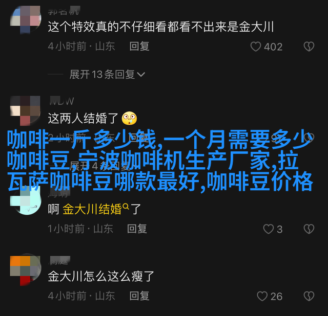Like the 金大川结婚了 comment with 3 likes
The image size is (328, 316).
[269, 229]
